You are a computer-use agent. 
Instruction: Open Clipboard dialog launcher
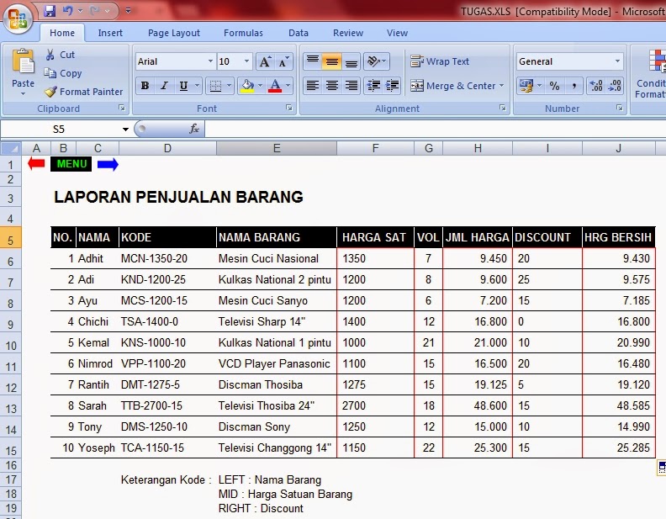pos(122,109)
